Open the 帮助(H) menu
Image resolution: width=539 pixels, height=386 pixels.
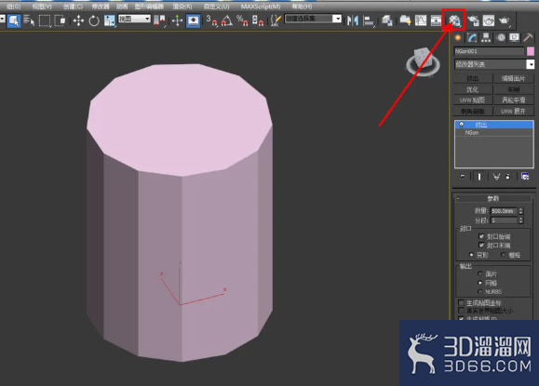tap(303, 7)
